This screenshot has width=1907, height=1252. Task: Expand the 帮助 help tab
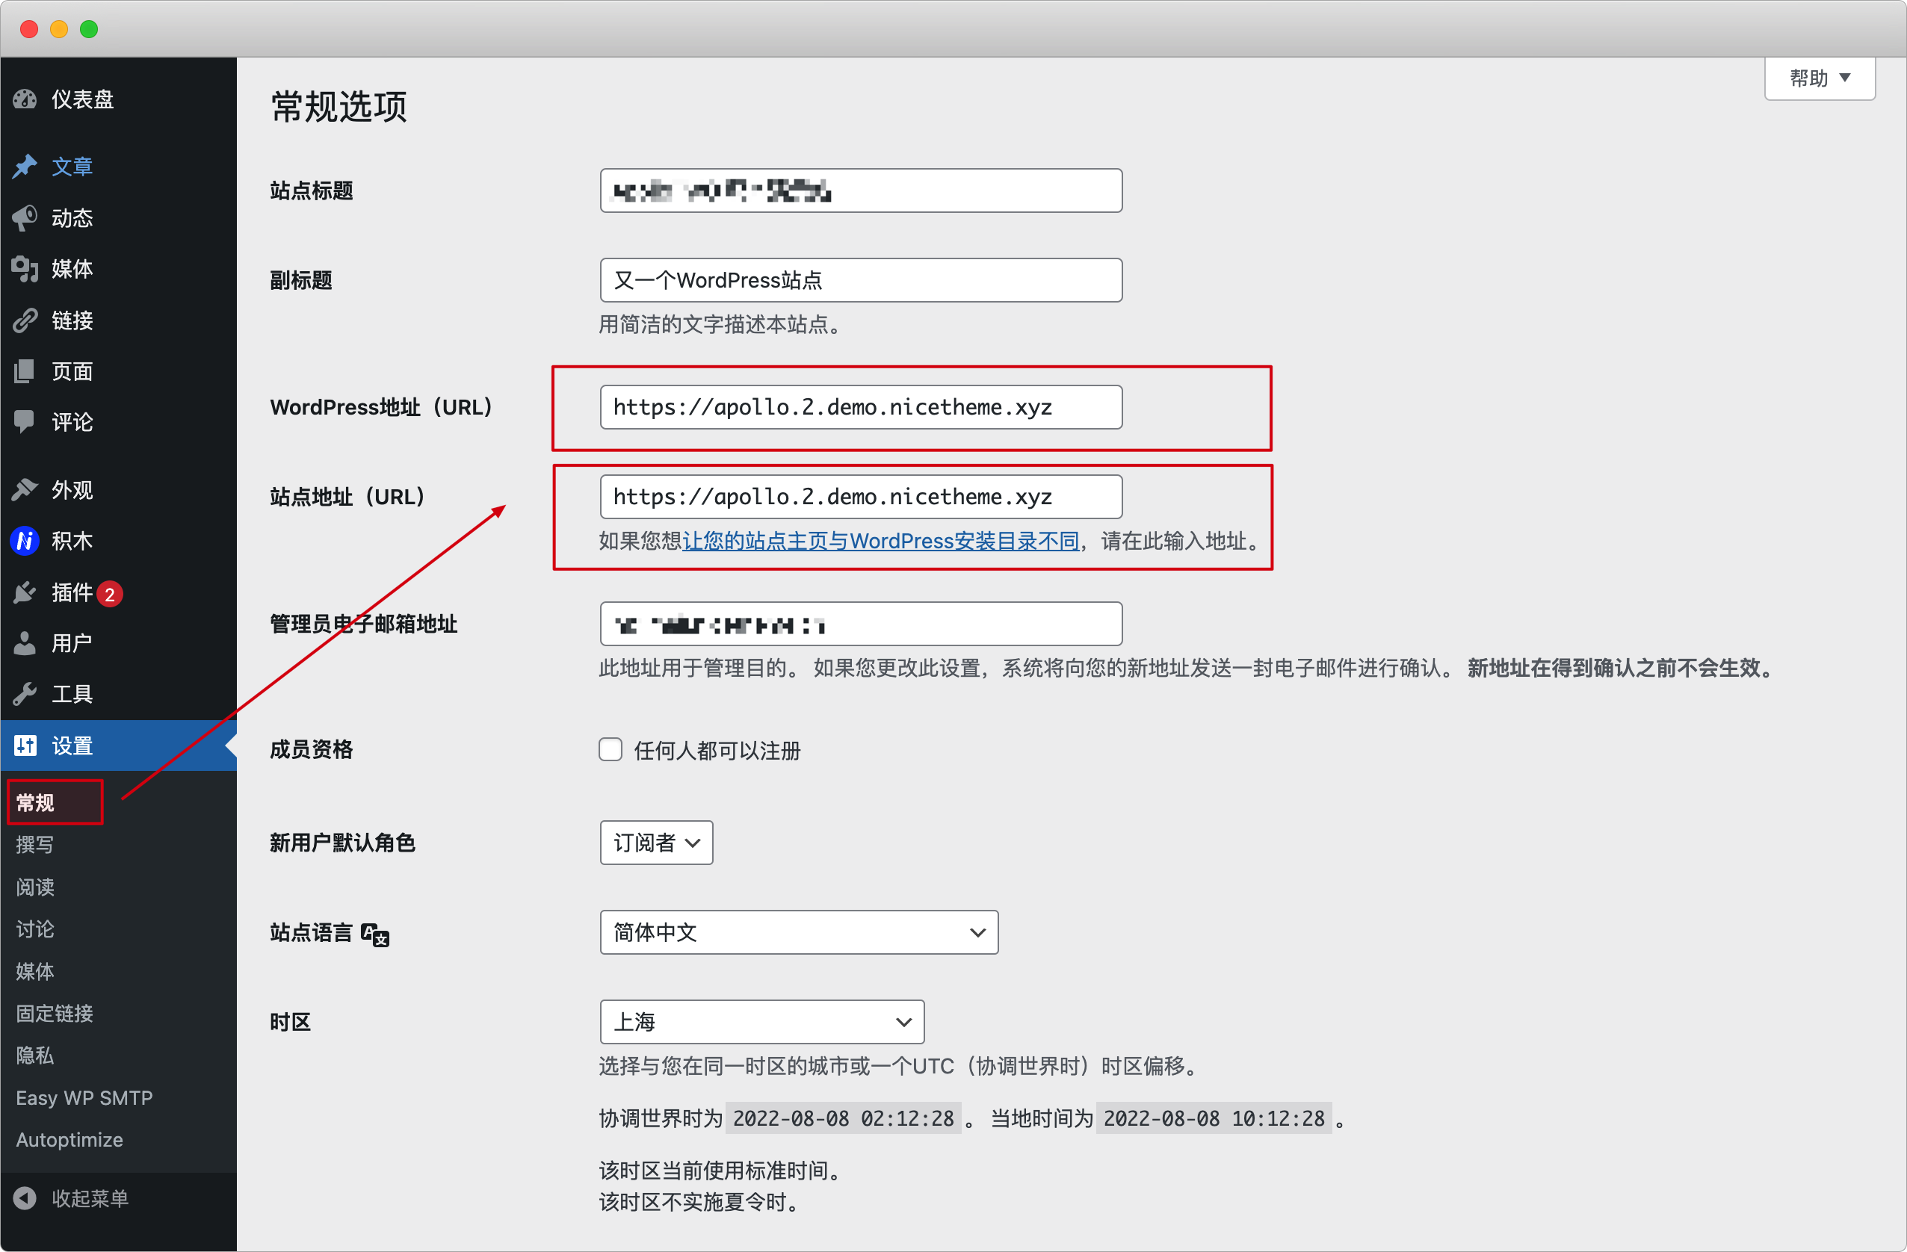(1820, 78)
